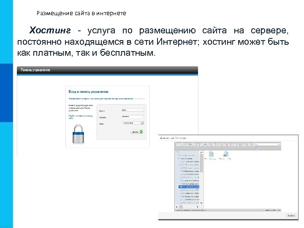The height and width of the screenshot is (228, 304).
Task: Click the password field in login form
Action: point(133,117)
